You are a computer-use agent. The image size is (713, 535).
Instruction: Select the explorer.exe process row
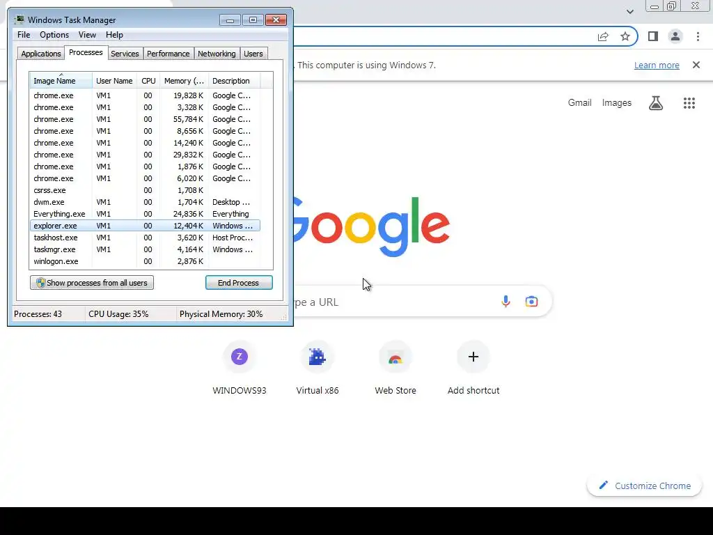[x=145, y=226]
